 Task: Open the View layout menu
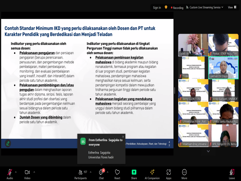click(232, 7)
